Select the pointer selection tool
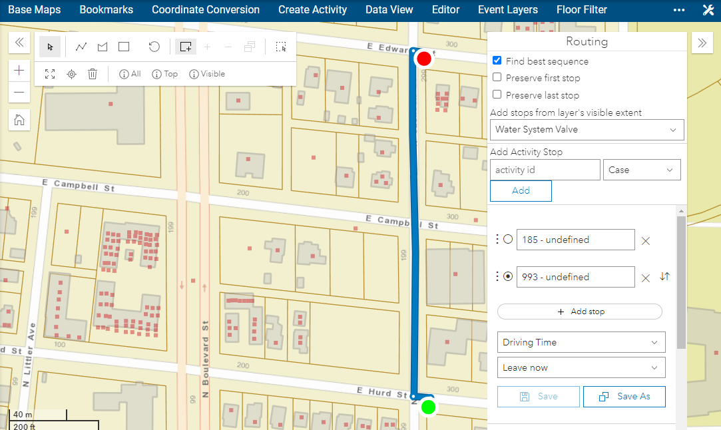 point(49,47)
